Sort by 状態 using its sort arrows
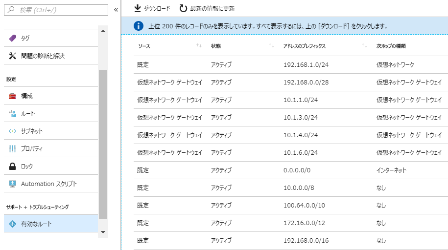This screenshot has height=250, width=448. pyautogui.click(x=271, y=45)
